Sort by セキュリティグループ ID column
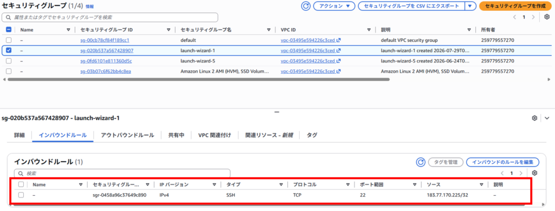 (x=169, y=30)
